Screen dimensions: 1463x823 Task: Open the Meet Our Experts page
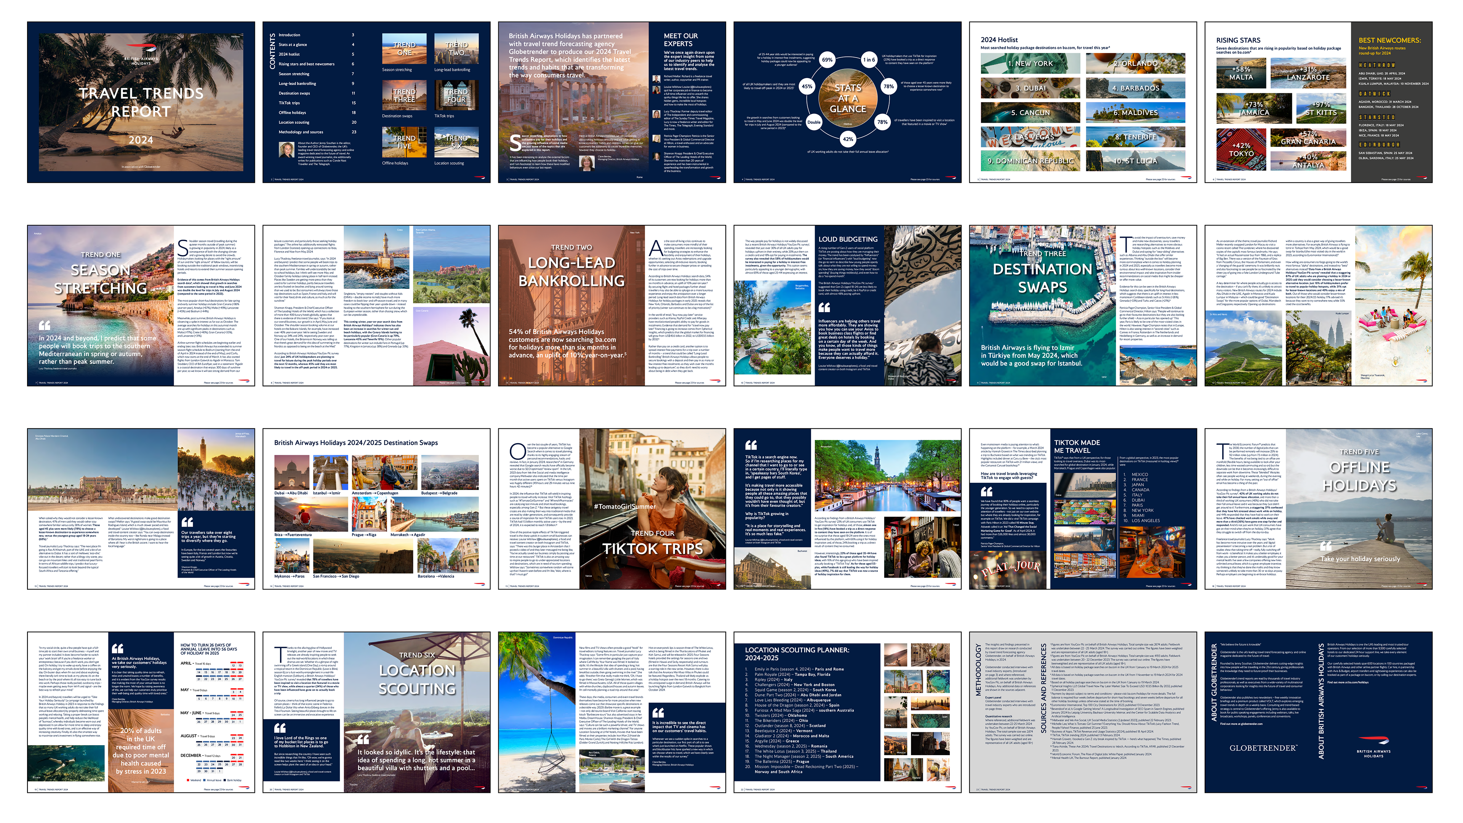pyautogui.click(x=611, y=102)
